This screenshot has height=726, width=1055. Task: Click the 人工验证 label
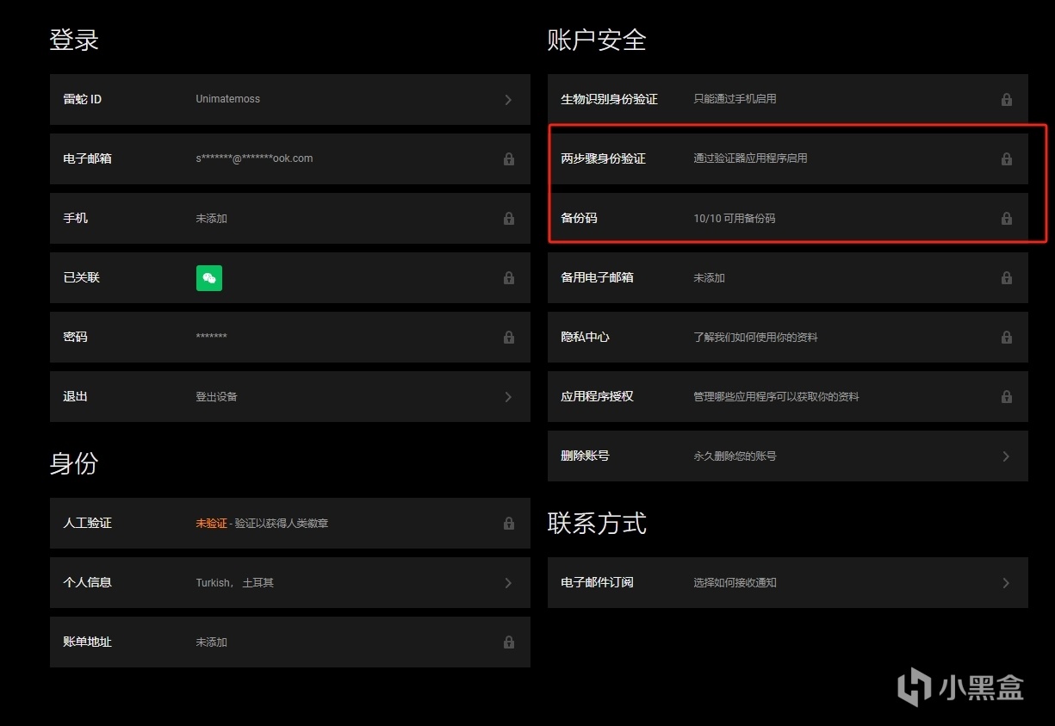[87, 523]
